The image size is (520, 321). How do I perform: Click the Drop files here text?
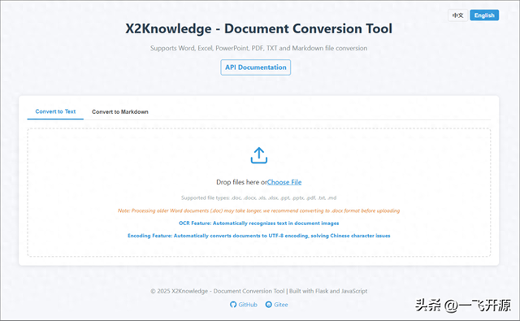(x=241, y=182)
